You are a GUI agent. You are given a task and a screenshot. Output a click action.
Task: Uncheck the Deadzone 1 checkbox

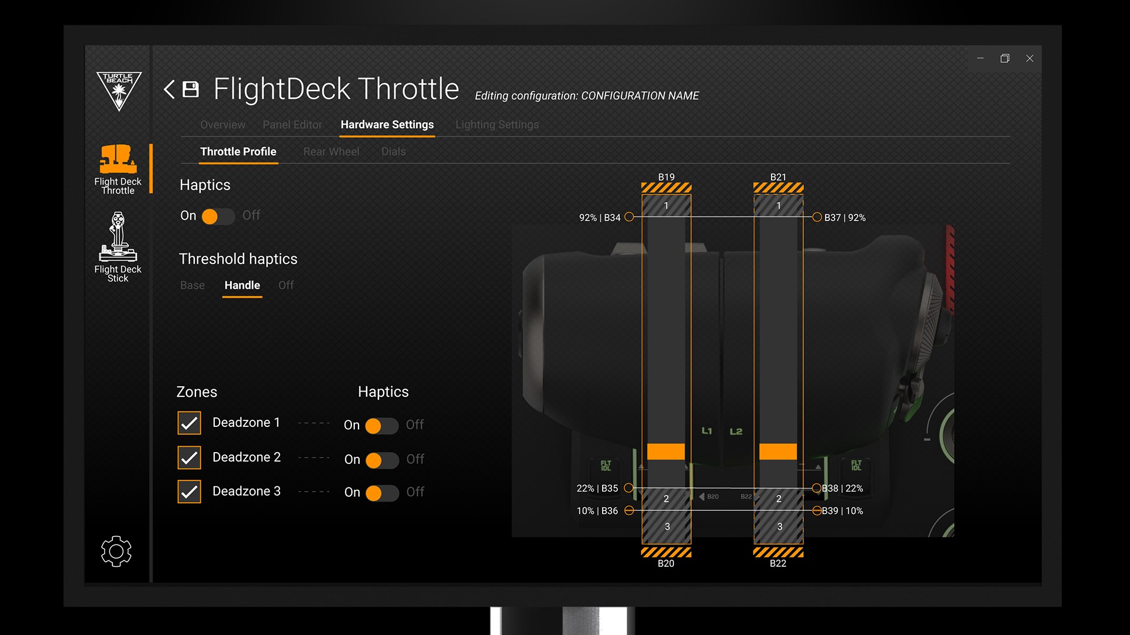point(189,422)
